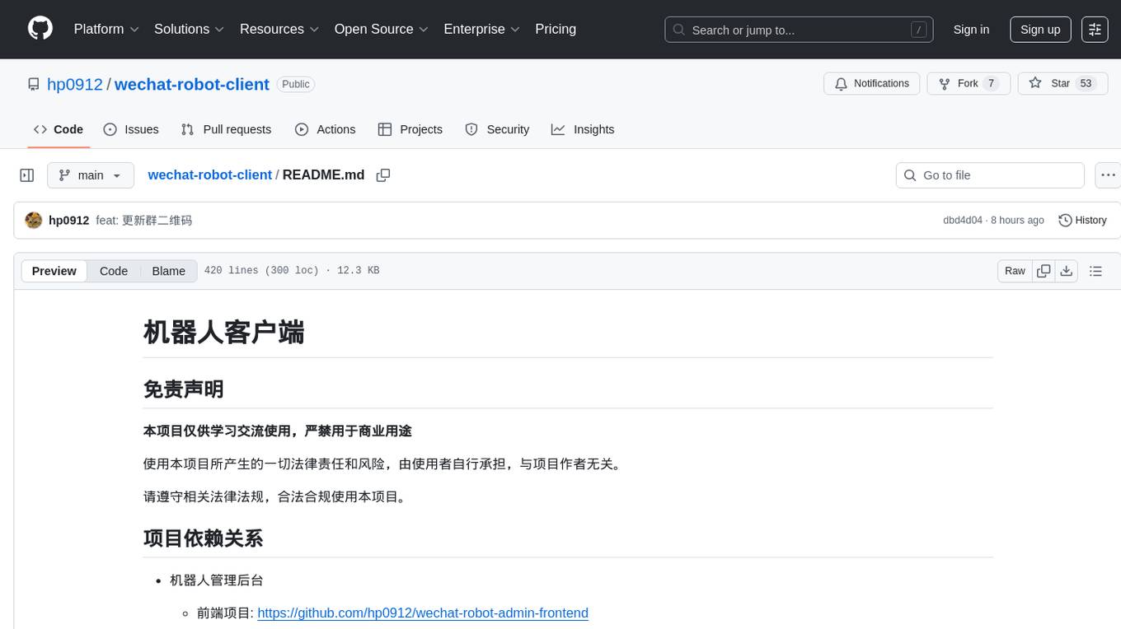Click the '免责声明' heading
Screen dimensions: 1121x629
coord(184,389)
